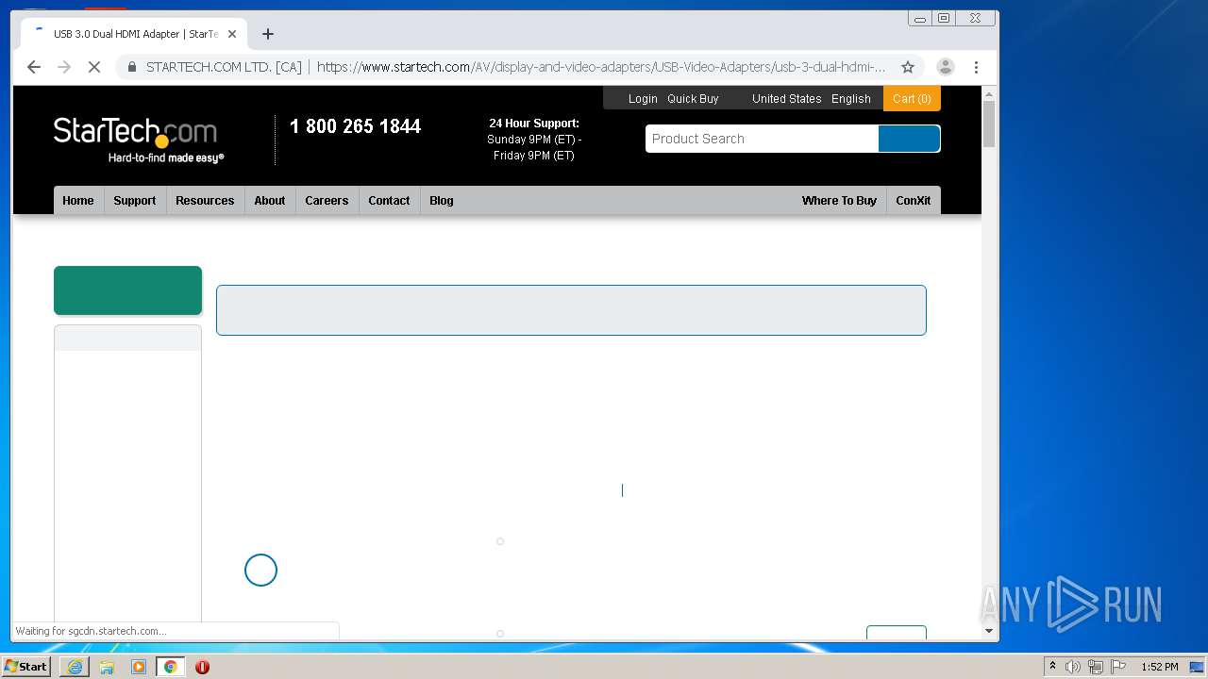Click the Login link

643,98
